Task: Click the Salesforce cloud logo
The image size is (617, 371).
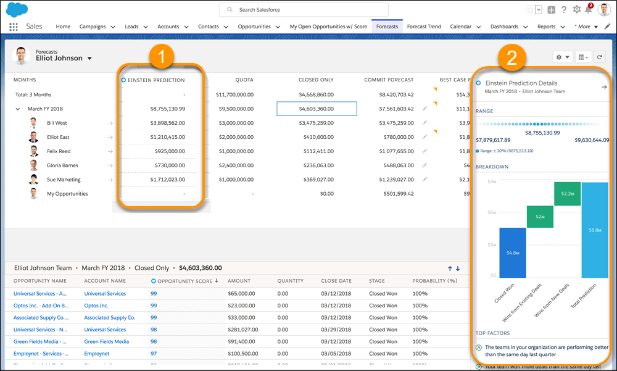Action: point(17,9)
